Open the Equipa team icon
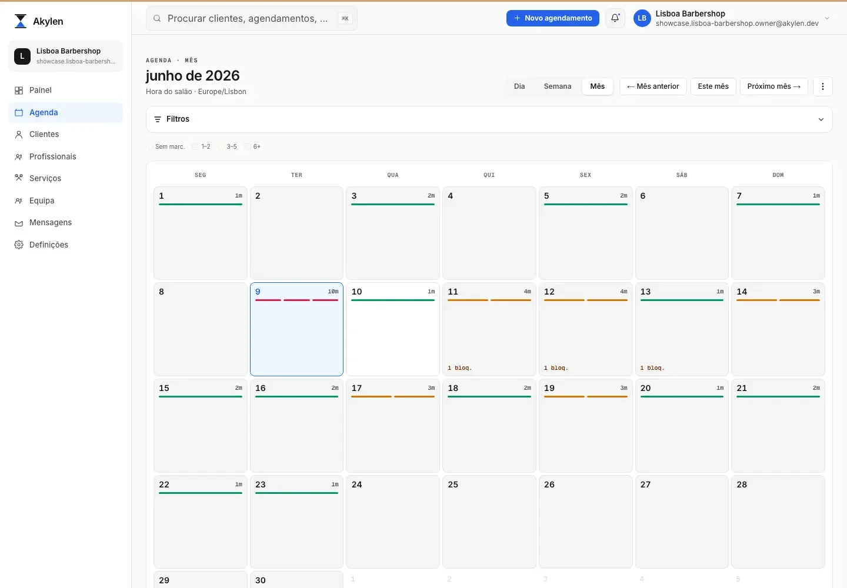Image resolution: width=847 pixels, height=588 pixels. 19,201
